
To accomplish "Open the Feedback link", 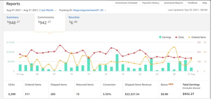I will pos(192,3).
